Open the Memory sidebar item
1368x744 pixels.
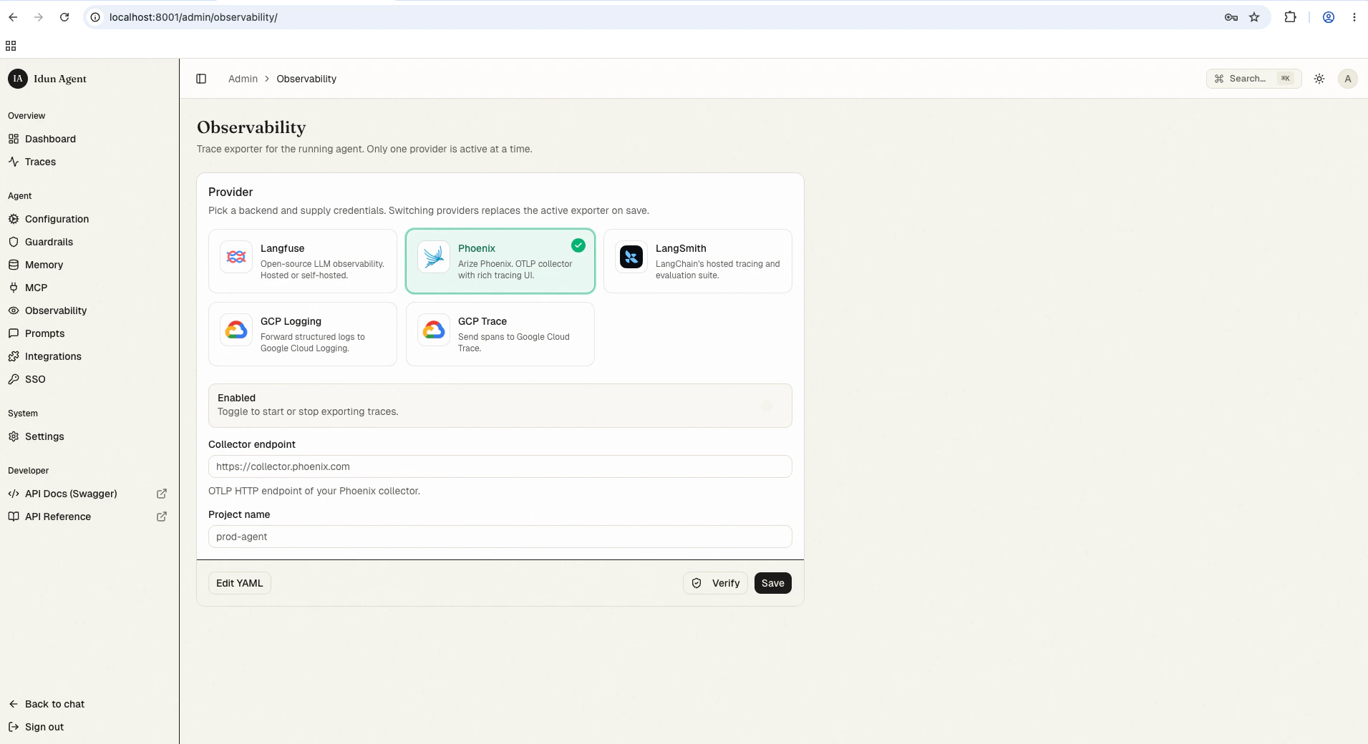point(89,265)
